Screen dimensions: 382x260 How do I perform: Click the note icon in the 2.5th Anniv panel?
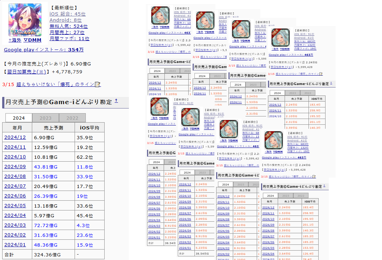(x=97, y=84)
